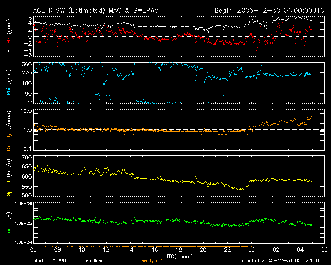Click the '14' hour tick label
Viewport: 331px width, 265px height.
pos(130,250)
